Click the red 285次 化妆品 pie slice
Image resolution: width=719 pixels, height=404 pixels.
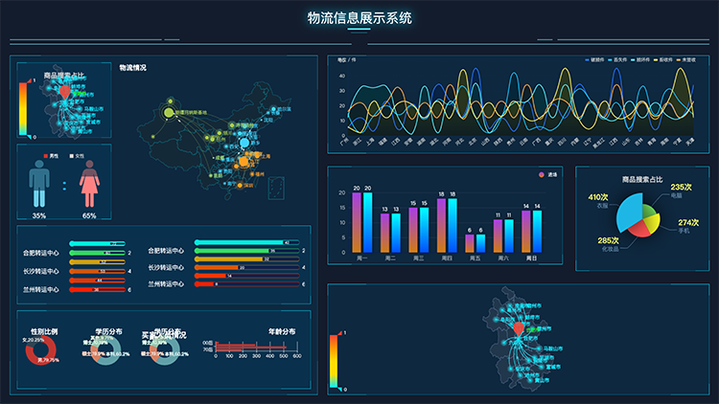coord(638,229)
